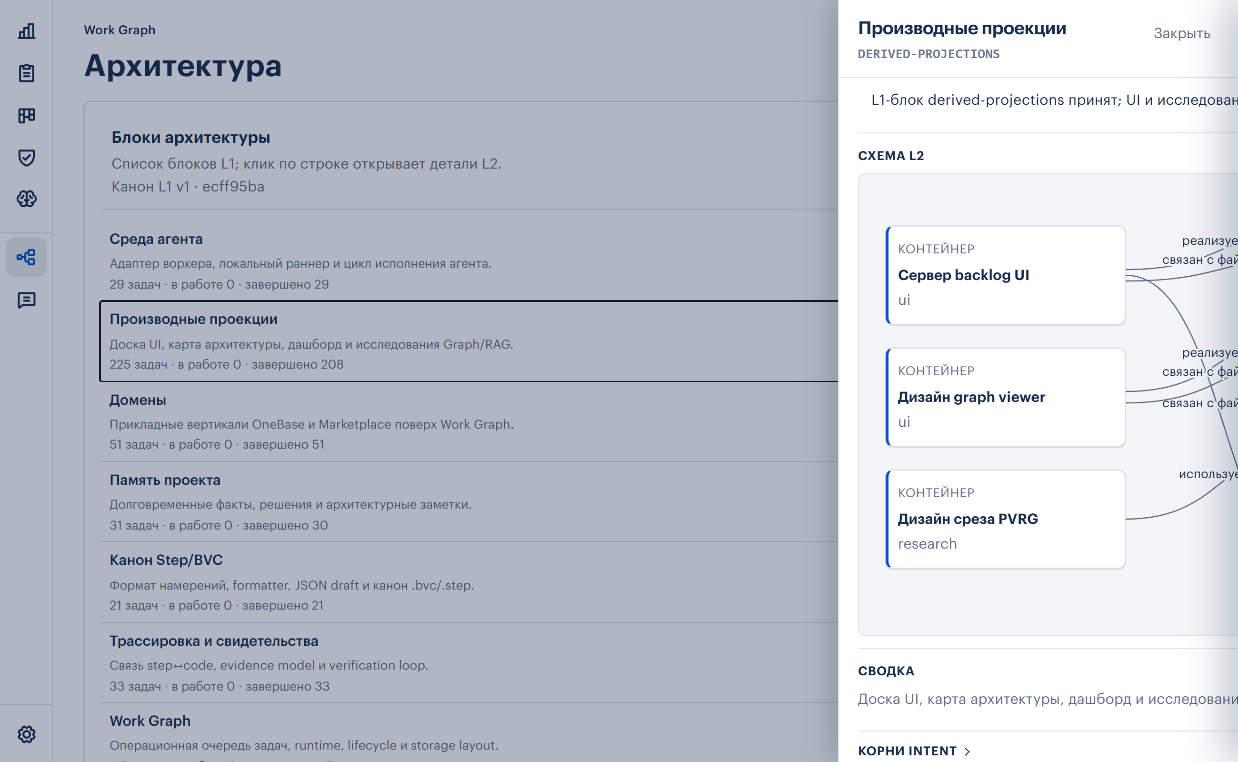Screen dimensions: 1238x762
Task: Click Закрыть to close the details panel
Action: coord(1181,33)
